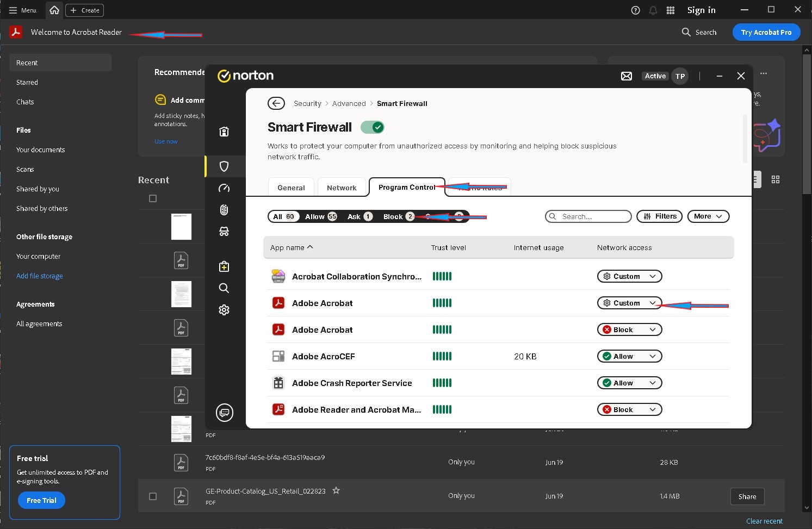Expand Adobe AcroCEF network access dropdown

click(x=629, y=357)
